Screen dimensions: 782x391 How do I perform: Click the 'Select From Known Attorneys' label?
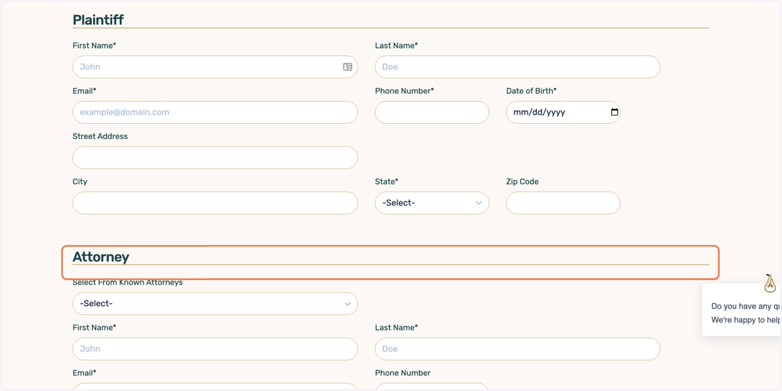128,282
